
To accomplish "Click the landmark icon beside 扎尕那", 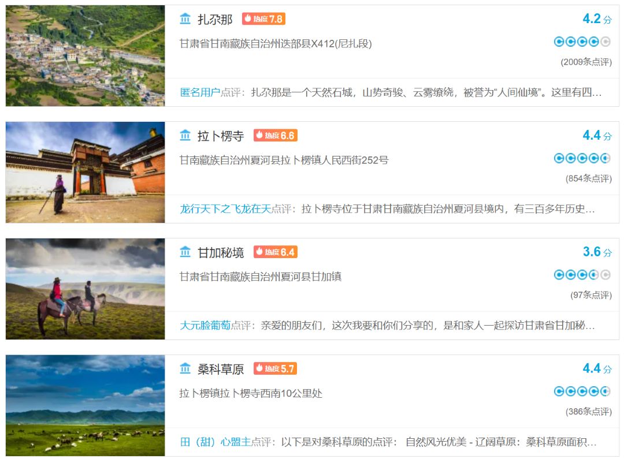I will pos(185,18).
